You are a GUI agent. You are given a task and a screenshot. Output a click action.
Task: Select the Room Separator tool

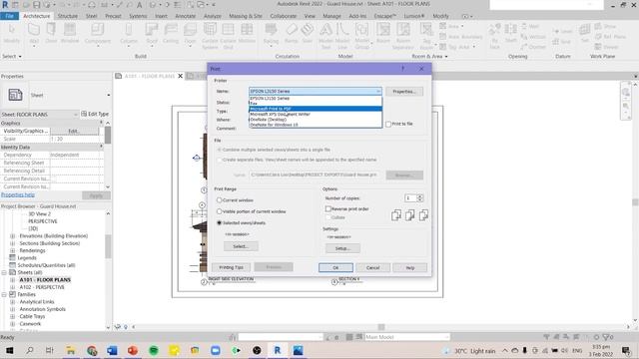403,36
